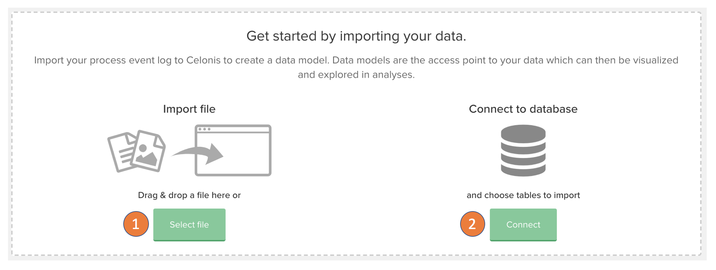The image size is (716, 270).
Task: Click "Get started by importing your data" title
Action: click(356, 36)
